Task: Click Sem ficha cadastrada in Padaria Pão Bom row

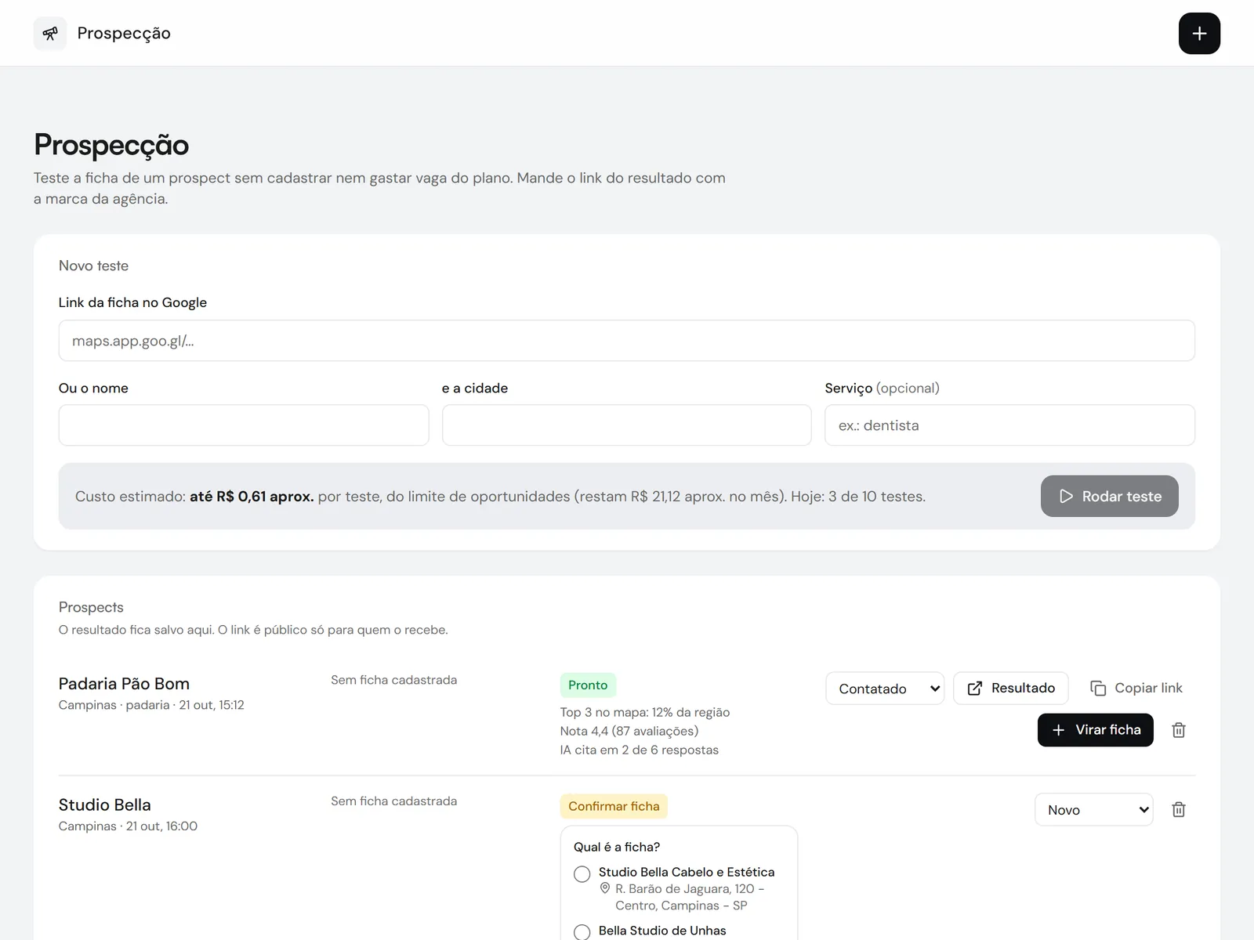Action: (393, 680)
